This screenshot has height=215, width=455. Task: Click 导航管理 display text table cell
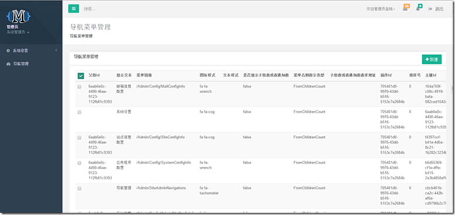click(124, 188)
